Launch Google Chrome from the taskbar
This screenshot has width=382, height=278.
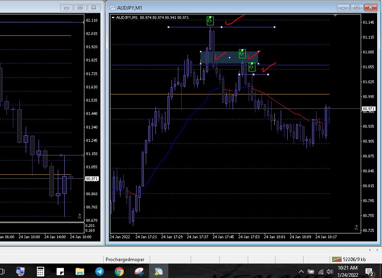click(119, 272)
